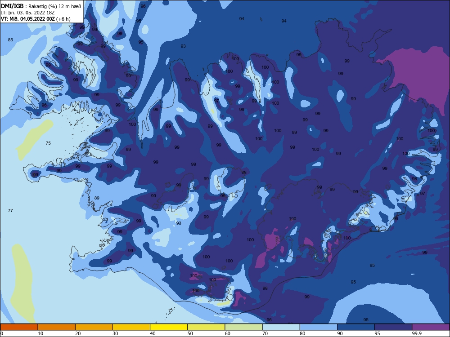Click the humidity value 89 on map
The height and width of the screenshot is (337, 450).
tap(97, 198)
